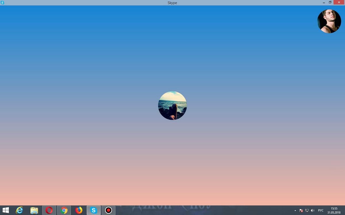The width and height of the screenshot is (345, 215).
Task: Open the volume control speaker icon
Action: 313,210
